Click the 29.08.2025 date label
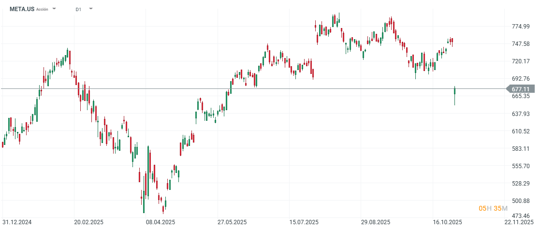The image size is (541, 230). 376,222
